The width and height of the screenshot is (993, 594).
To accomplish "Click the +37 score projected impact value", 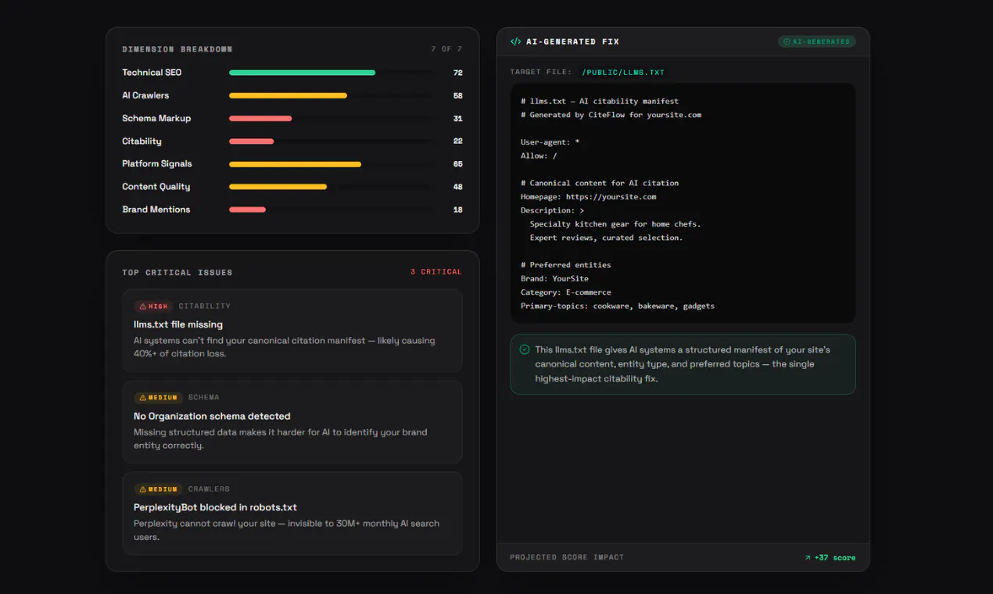I will (834, 557).
